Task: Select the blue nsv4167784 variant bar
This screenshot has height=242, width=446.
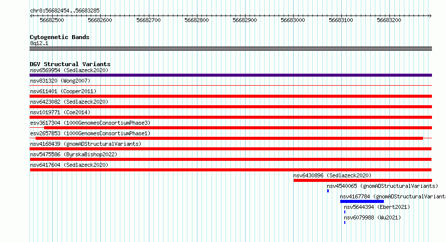Action: (x=362, y=201)
